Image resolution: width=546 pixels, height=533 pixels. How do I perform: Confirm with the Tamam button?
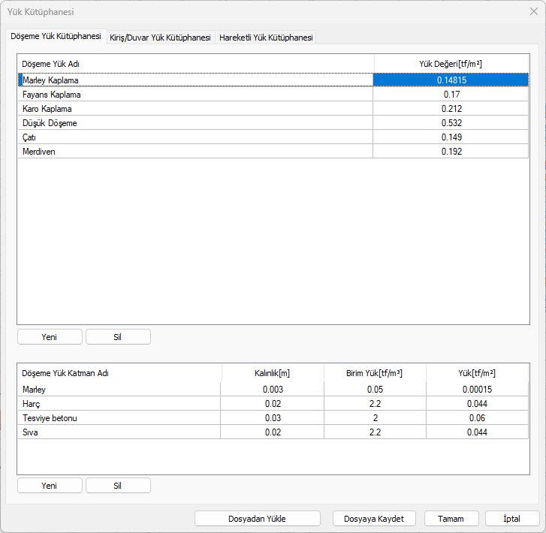(x=451, y=519)
